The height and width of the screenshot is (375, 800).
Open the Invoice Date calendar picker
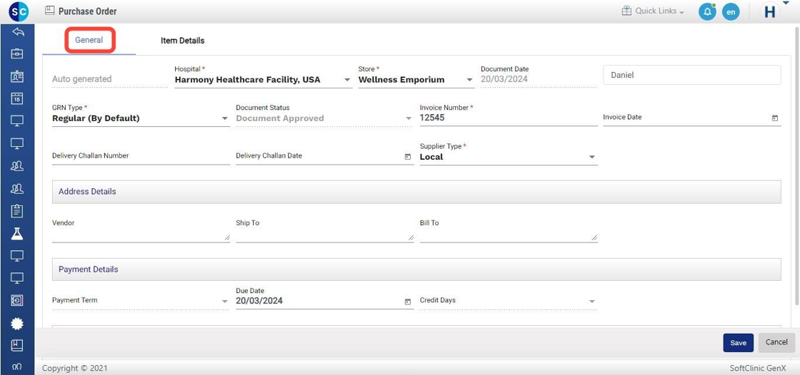pos(775,118)
